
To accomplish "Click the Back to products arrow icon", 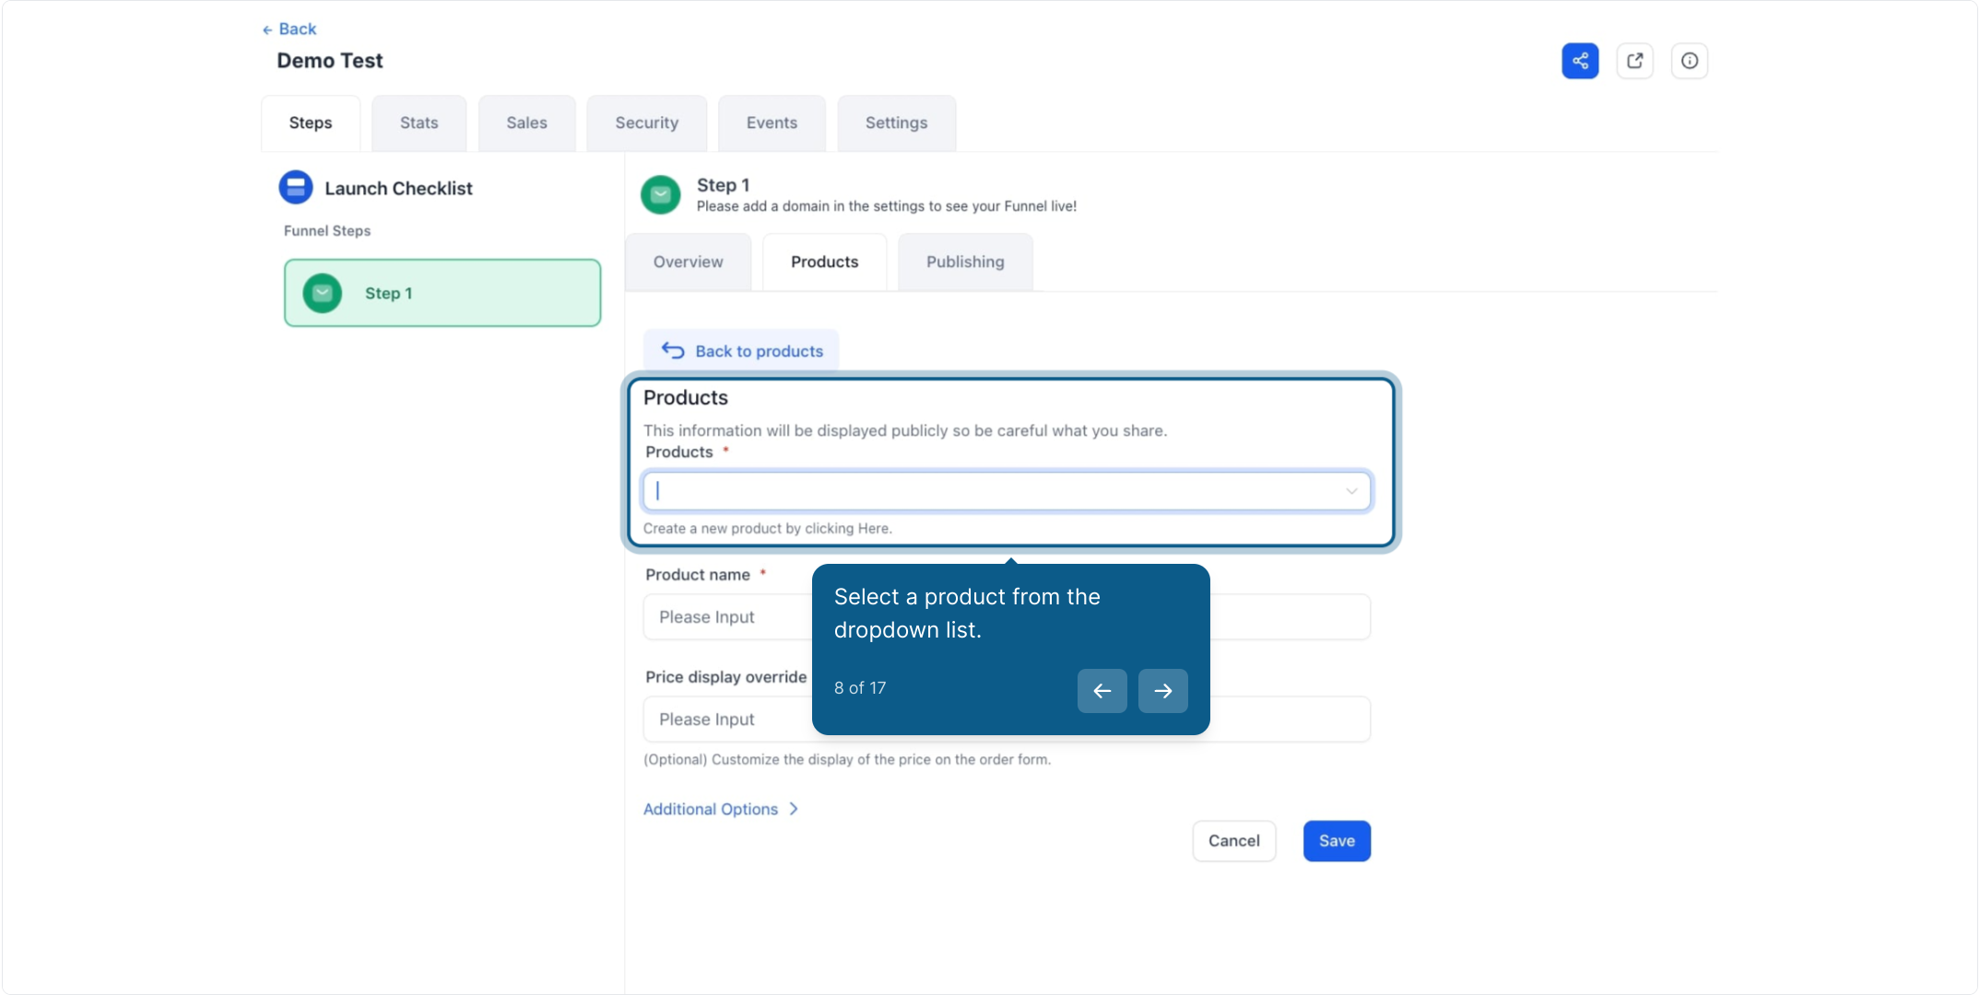I will 673,351.
